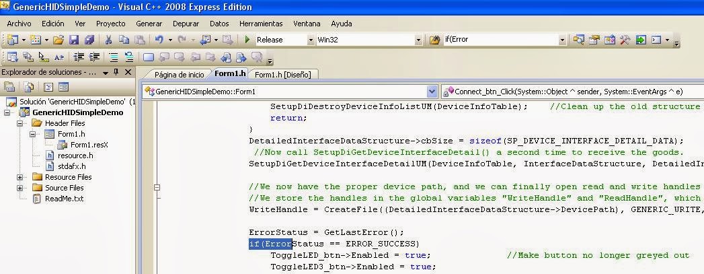This screenshot has height=274, width=704.
Task: Click the Display Word Completion icon
Action: [58, 57]
